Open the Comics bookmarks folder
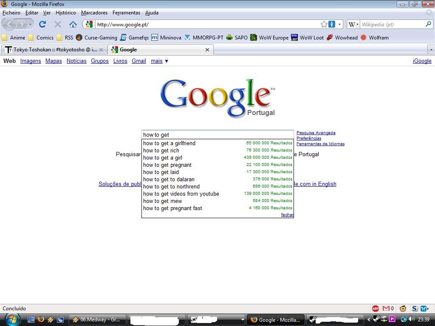 tap(41, 37)
